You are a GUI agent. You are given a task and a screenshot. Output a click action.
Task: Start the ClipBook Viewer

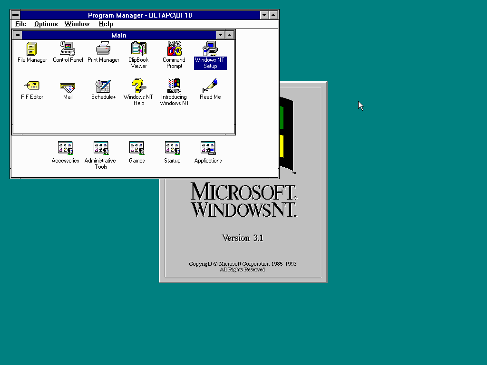tap(138, 49)
